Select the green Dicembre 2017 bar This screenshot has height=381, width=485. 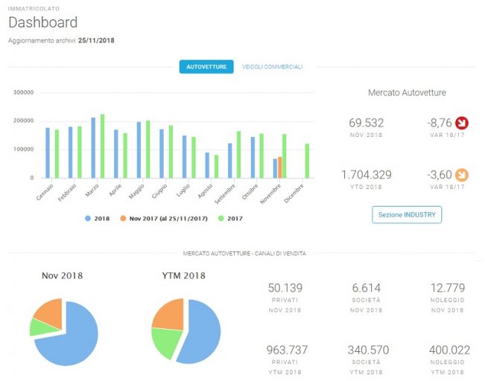point(307,161)
